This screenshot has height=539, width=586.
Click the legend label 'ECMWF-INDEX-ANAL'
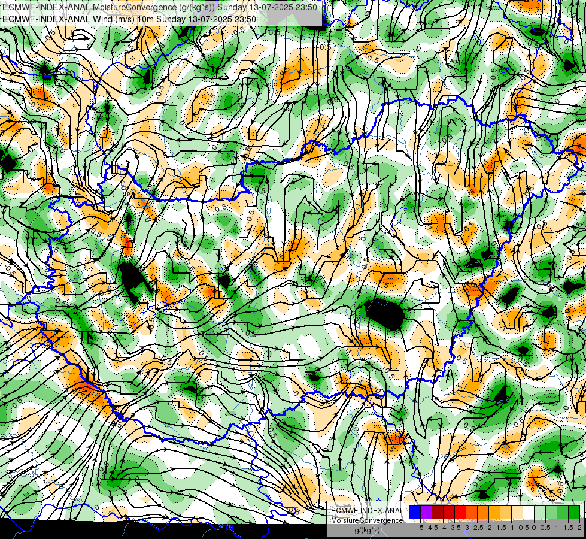tap(367, 511)
